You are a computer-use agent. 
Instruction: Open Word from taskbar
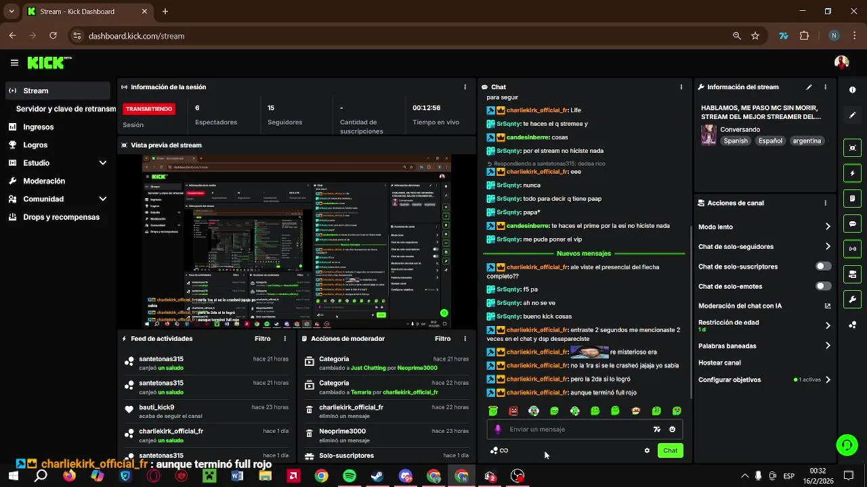(237, 476)
